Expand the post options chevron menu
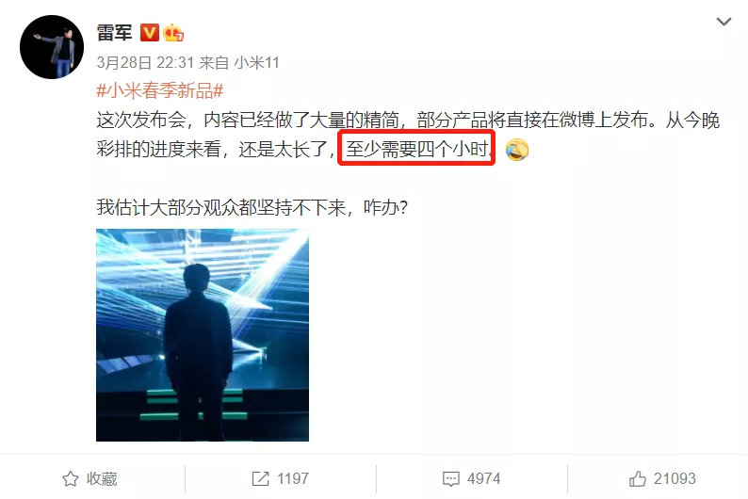Screen dimensions: 748x499 tap(724, 22)
